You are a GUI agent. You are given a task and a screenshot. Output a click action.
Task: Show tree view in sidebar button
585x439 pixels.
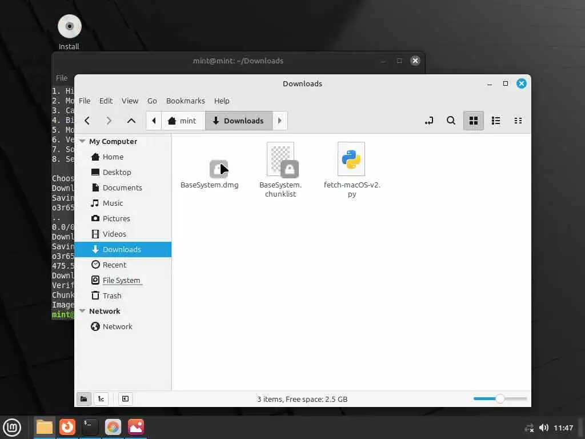pyautogui.click(x=101, y=398)
